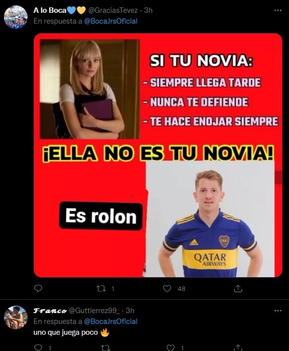The image size is (289, 351).
Task: Open the @BocaJrsOficial link in Franco's reply
Action: 111,321
